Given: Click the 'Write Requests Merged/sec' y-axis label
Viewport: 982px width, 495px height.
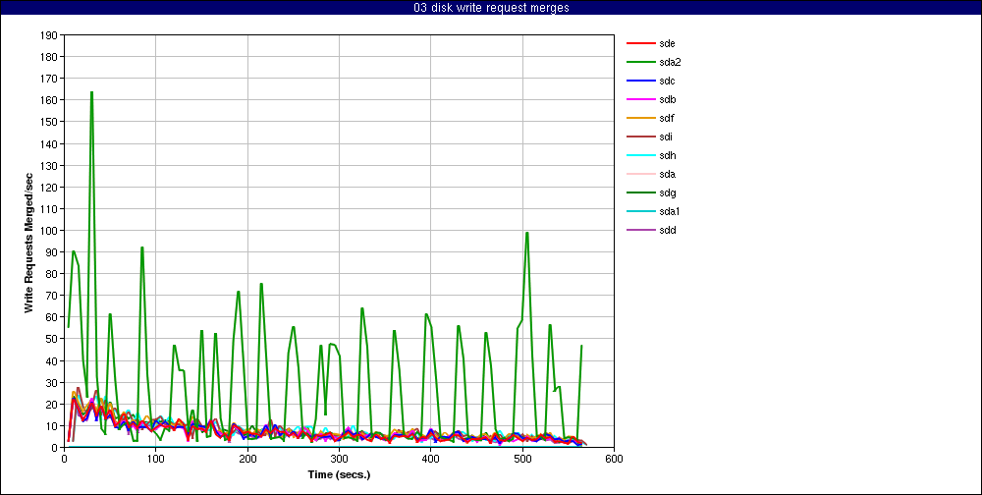Looking at the screenshot, I should (x=28, y=242).
